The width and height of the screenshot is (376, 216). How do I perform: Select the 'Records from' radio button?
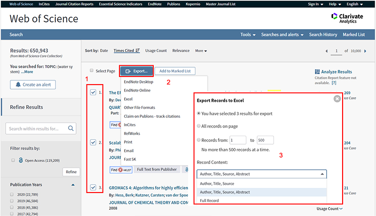click(198, 140)
